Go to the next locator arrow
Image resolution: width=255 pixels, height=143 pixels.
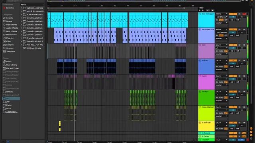coord(203,10)
